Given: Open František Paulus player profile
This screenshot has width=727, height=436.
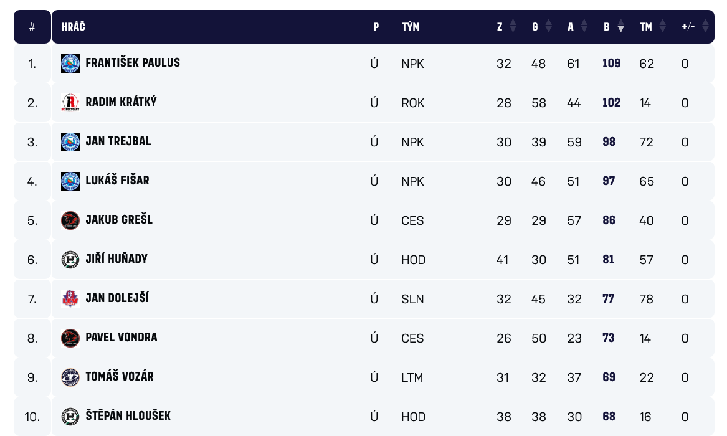Looking at the screenshot, I should pos(133,63).
